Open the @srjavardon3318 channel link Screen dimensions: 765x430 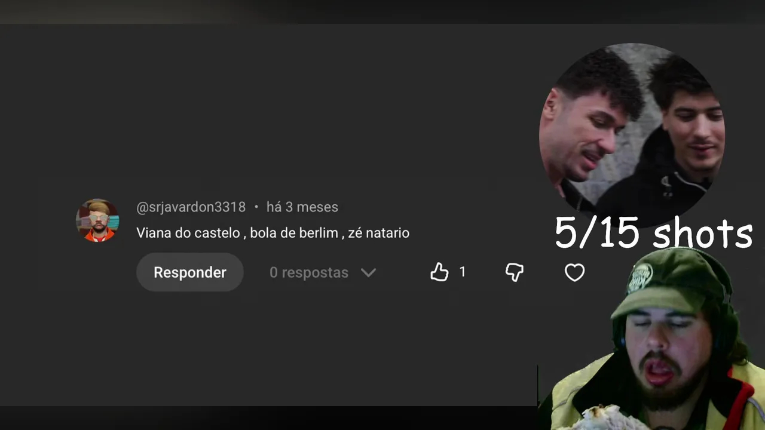coord(191,207)
